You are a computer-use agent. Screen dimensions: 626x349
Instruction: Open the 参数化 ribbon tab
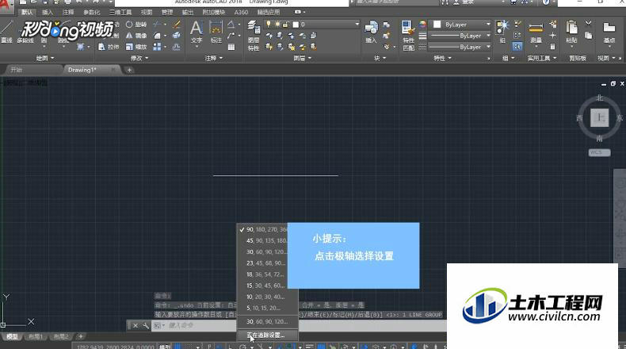tap(92, 13)
